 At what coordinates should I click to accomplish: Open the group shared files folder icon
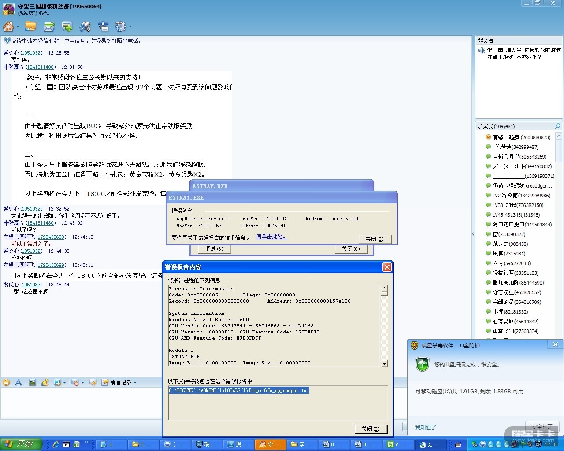tap(30, 27)
